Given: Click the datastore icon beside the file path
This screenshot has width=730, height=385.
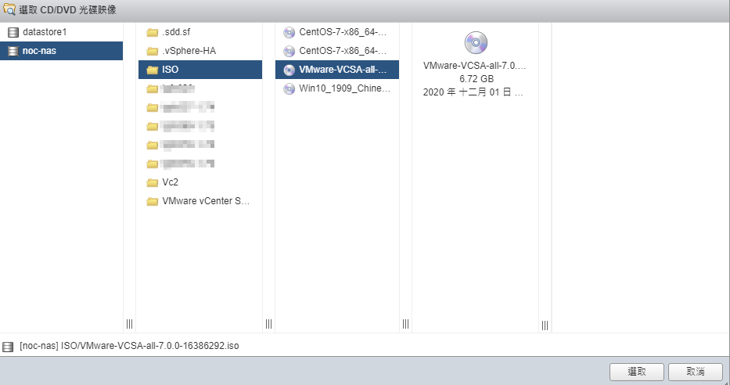Looking at the screenshot, I should click(x=8, y=347).
